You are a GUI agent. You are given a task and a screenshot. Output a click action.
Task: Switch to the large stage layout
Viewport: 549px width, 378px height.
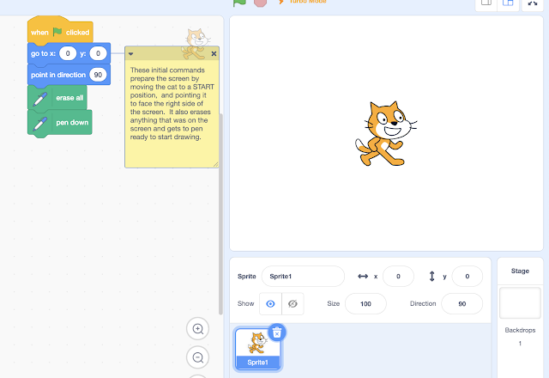pyautogui.click(x=508, y=3)
